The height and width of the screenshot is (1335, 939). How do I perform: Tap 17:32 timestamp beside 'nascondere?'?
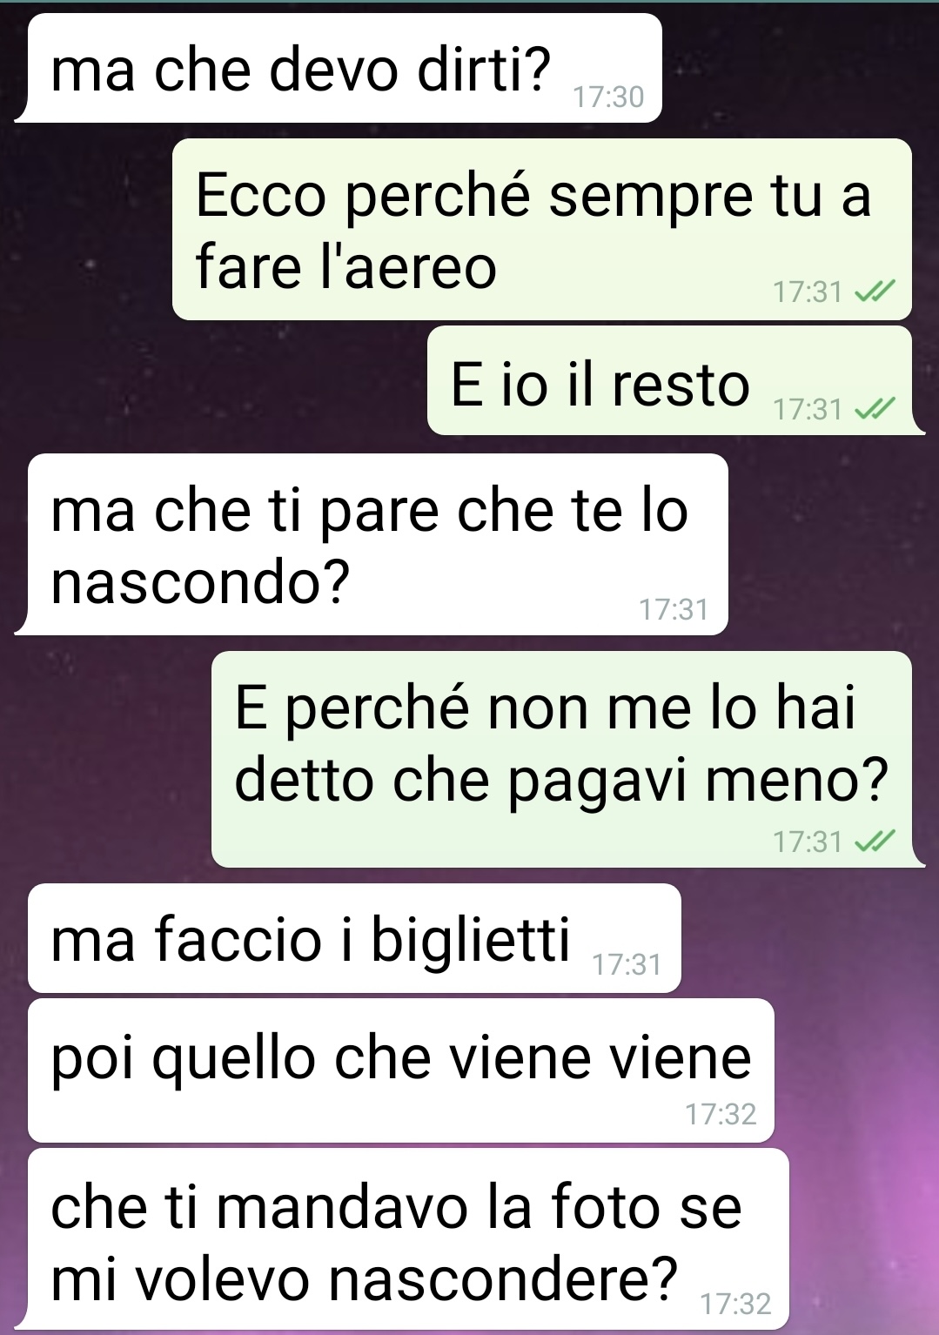(x=736, y=1304)
